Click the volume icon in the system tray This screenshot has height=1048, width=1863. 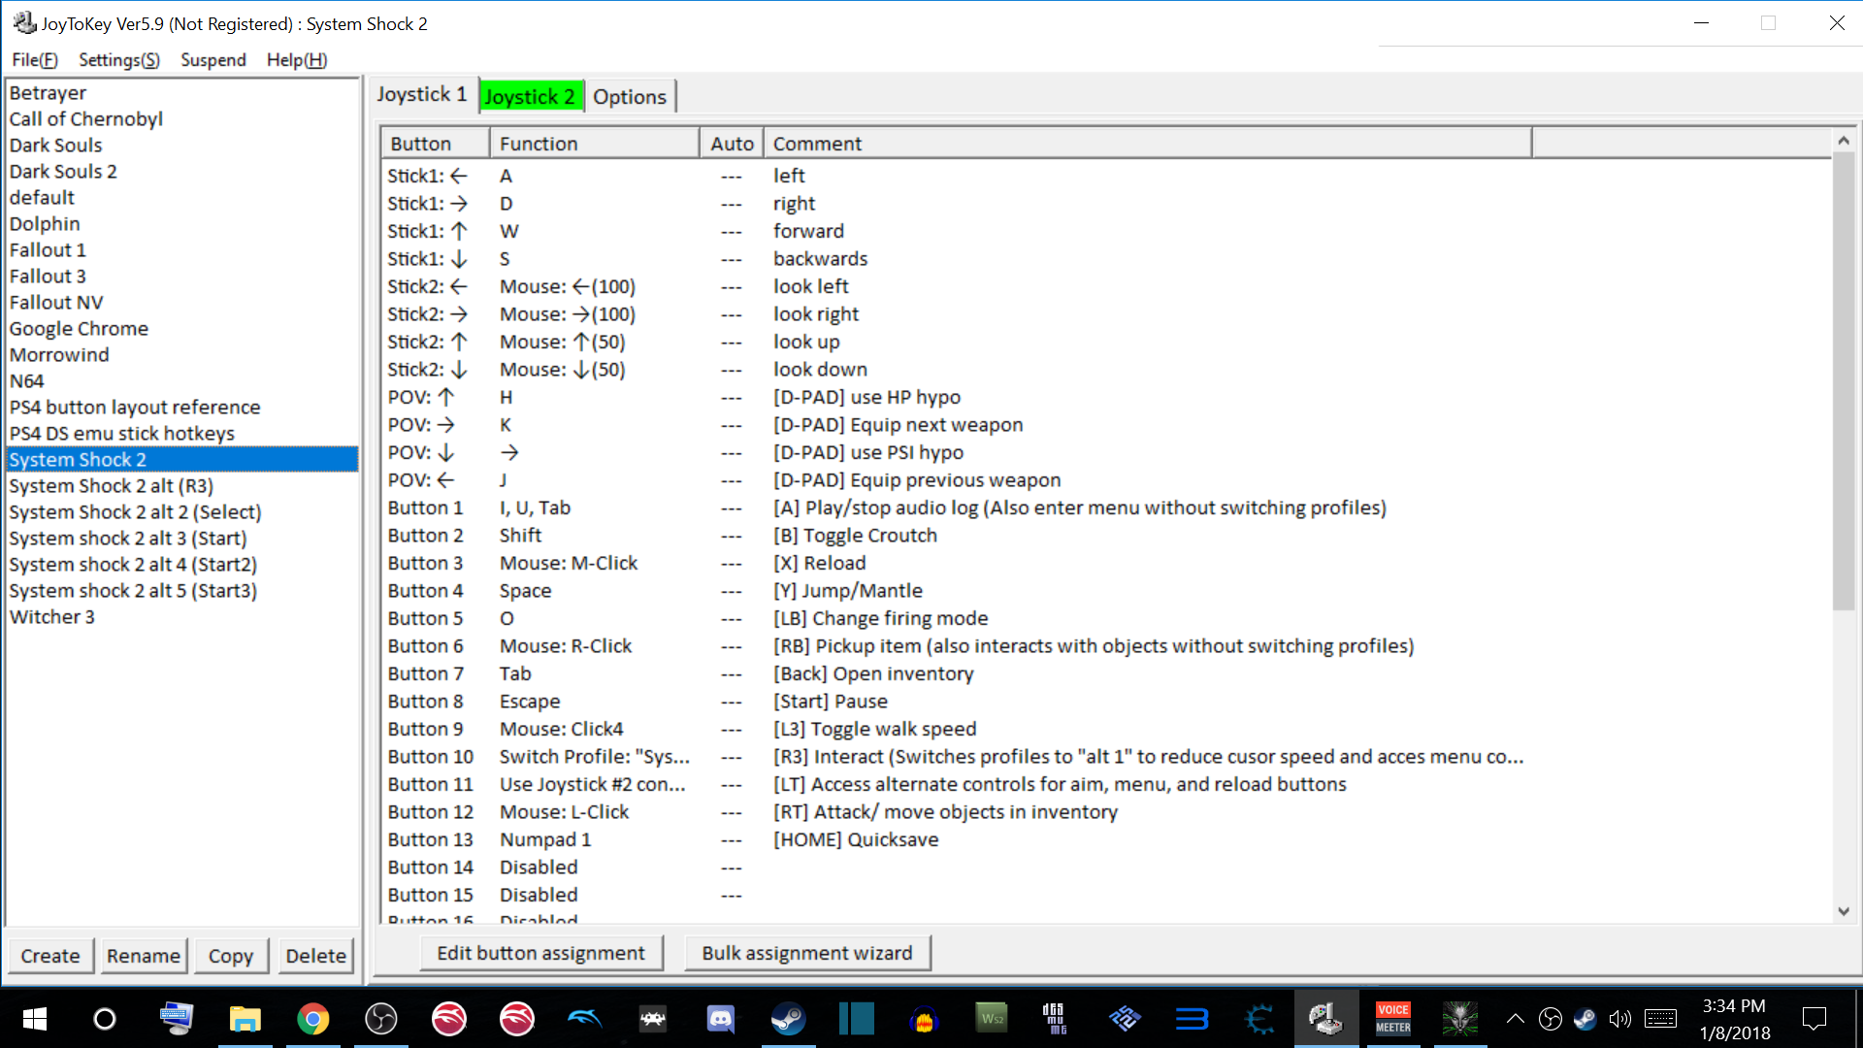click(1619, 1019)
